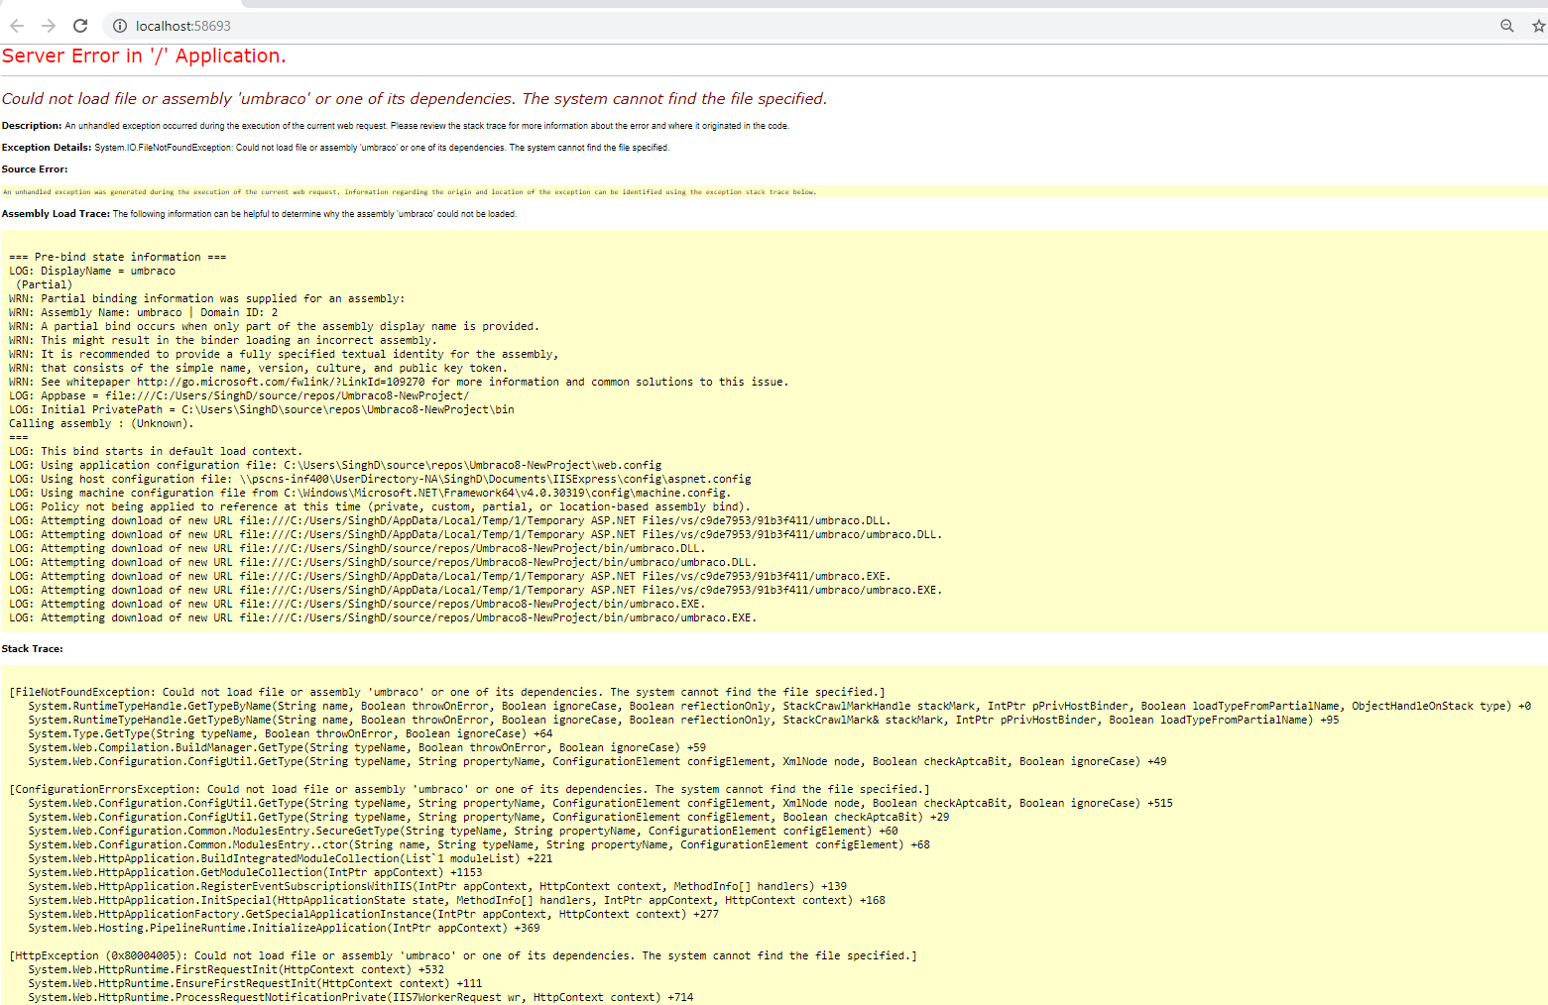
Task: Click the 'HttpApplication.InitSpecial' +168 line
Action: [456, 901]
